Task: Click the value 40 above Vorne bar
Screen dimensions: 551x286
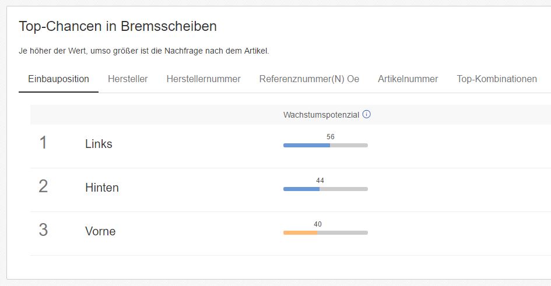Action: click(318, 224)
